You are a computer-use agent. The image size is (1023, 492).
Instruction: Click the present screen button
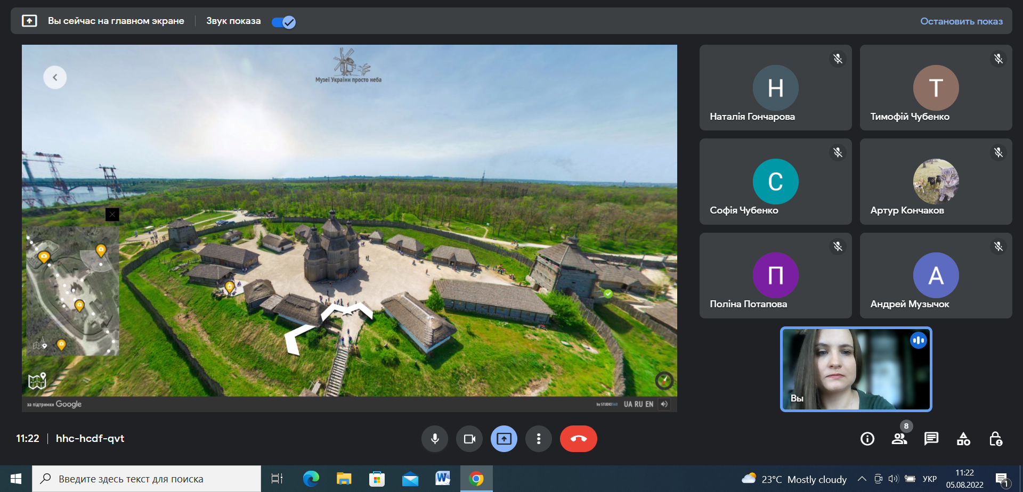pos(504,439)
